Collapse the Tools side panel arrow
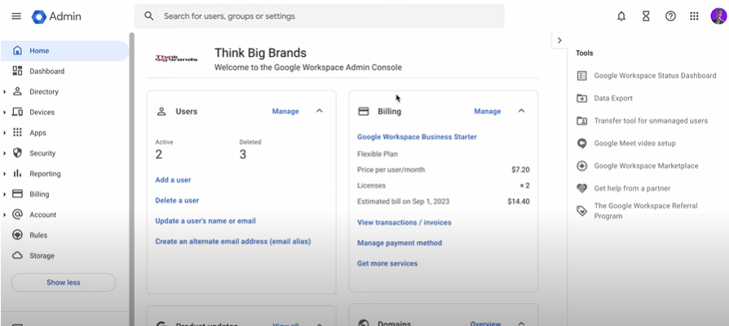 coord(559,40)
